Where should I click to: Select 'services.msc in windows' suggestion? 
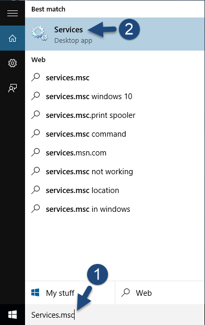[x=115, y=209]
